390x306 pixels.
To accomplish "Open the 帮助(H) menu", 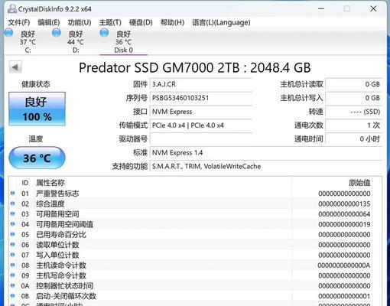I will (x=172, y=22).
